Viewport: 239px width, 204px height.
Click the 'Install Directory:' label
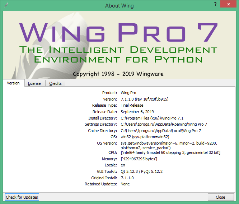pyautogui.click(x=103, y=118)
